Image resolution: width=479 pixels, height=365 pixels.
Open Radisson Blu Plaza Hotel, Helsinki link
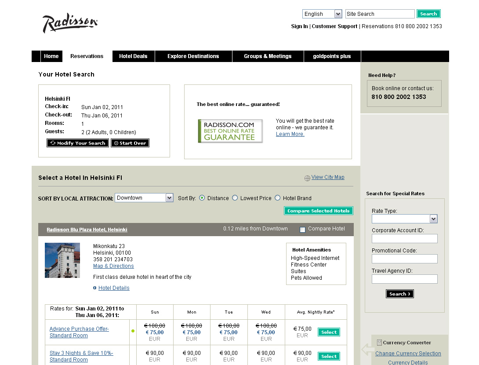click(x=87, y=230)
